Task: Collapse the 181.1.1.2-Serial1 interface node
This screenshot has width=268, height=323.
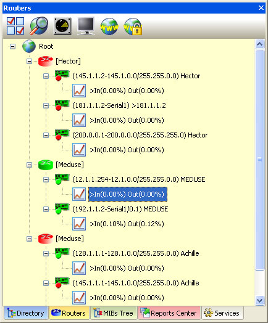Action: 46,105
